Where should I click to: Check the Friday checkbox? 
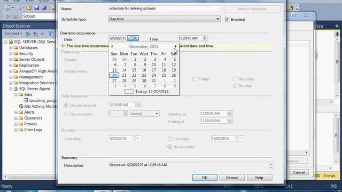click(195, 79)
